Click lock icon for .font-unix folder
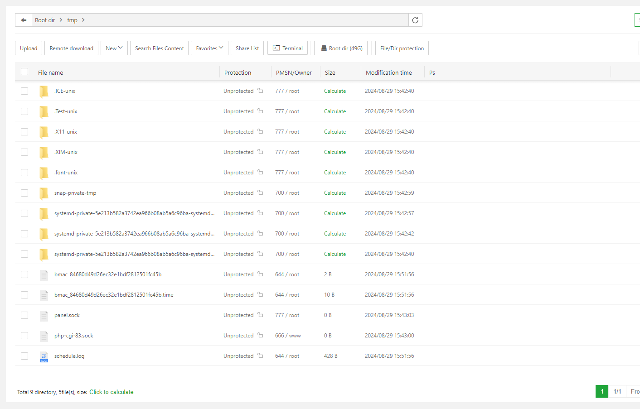 click(260, 172)
